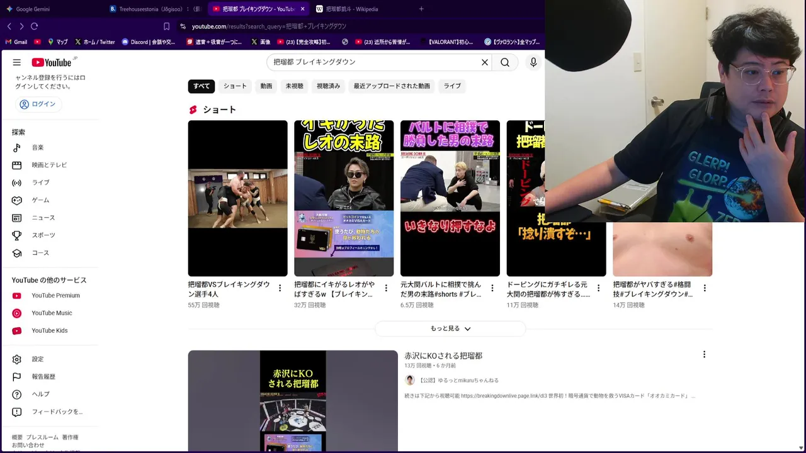Image resolution: width=806 pixels, height=453 pixels.
Task: Open the プレスルーム footer link
Action: (x=42, y=437)
